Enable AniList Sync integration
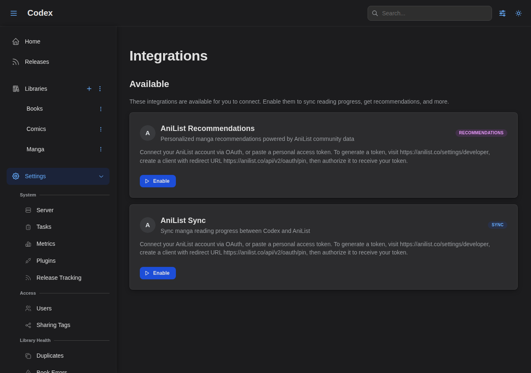Viewport: 531px width, 373px height. tap(158, 273)
